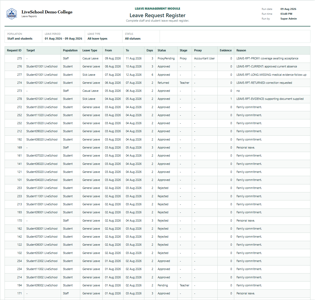Click the All statuses filter value

click(x=133, y=39)
